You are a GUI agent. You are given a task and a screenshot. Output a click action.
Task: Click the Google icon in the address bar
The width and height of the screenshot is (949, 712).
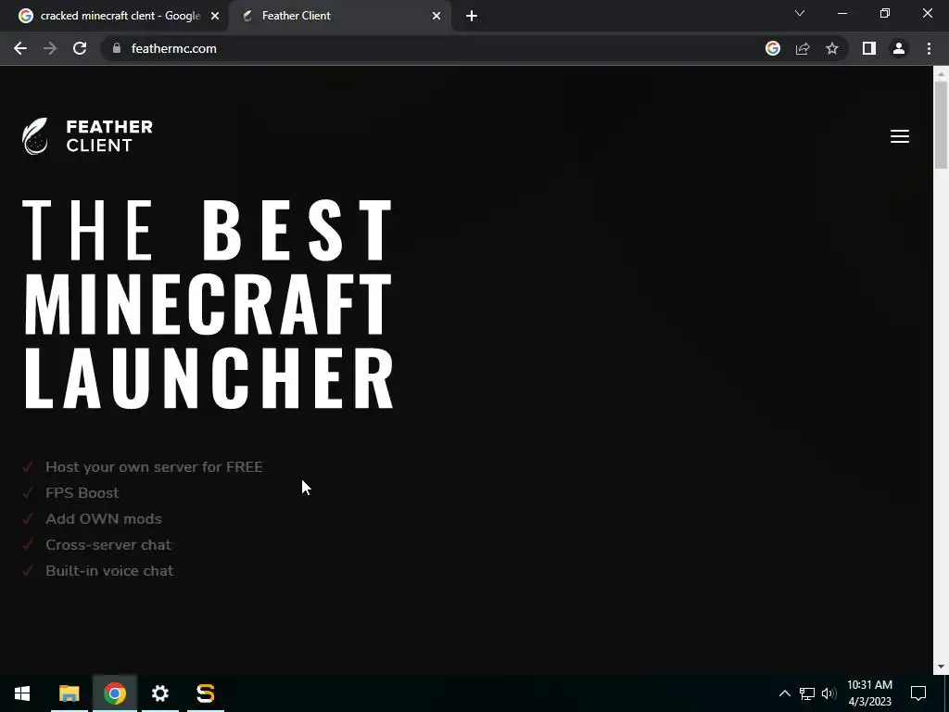click(773, 48)
